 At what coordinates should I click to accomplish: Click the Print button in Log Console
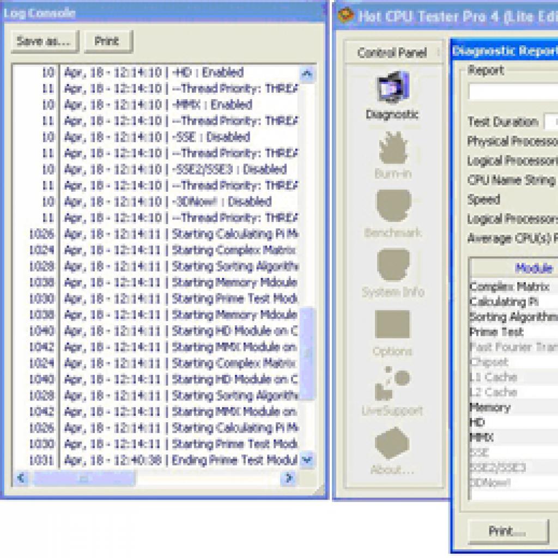point(108,41)
